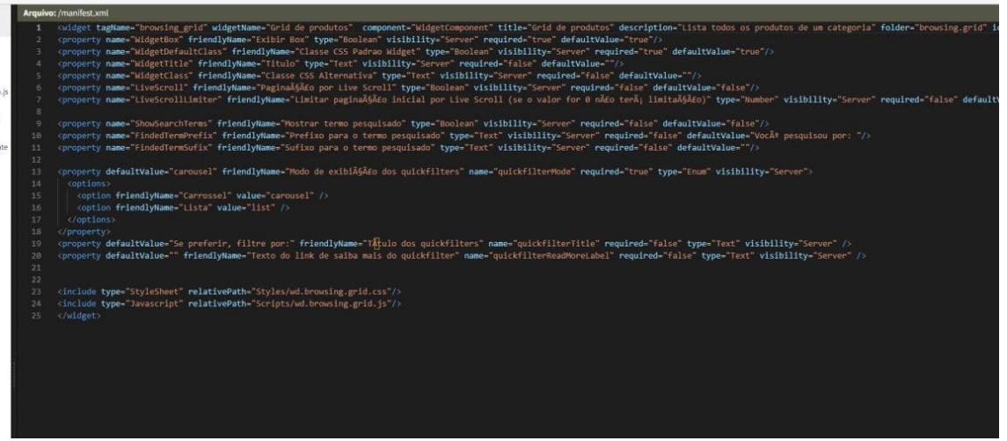Image resolution: width=1007 pixels, height=441 pixels.
Task: Click line number 22 in the gutter
Action: click(x=37, y=280)
